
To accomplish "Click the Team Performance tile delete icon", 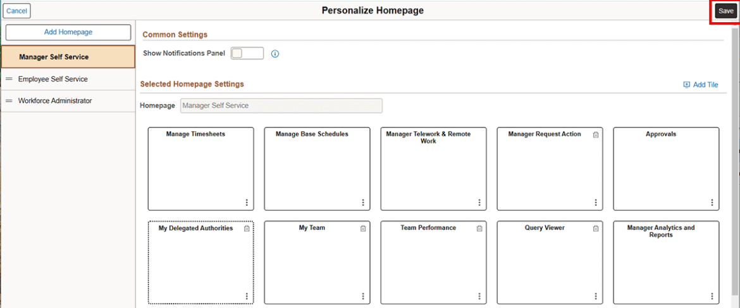I will [x=479, y=228].
